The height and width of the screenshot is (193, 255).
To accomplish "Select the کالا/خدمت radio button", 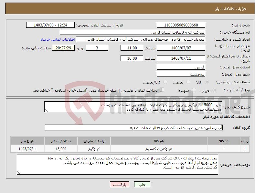I will tap(165, 82).
